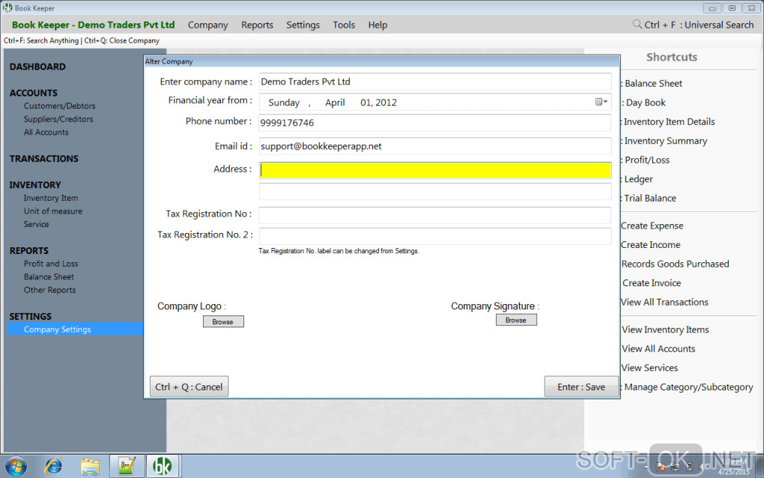764x478 pixels.
Task: Click the Book Keeper title bar logo
Action: 7,7
